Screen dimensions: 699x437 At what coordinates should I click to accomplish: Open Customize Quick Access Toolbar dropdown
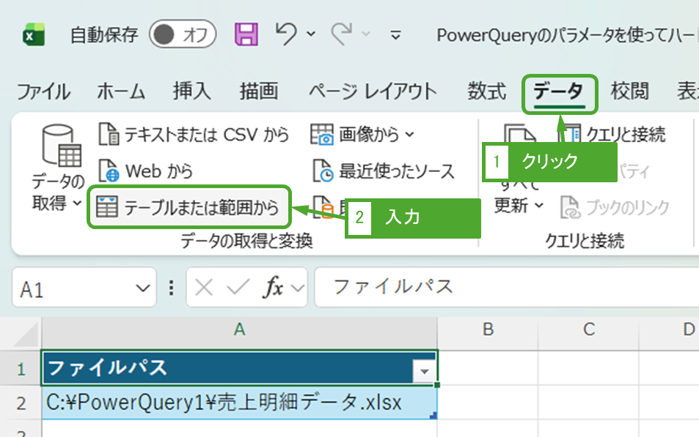click(x=395, y=34)
